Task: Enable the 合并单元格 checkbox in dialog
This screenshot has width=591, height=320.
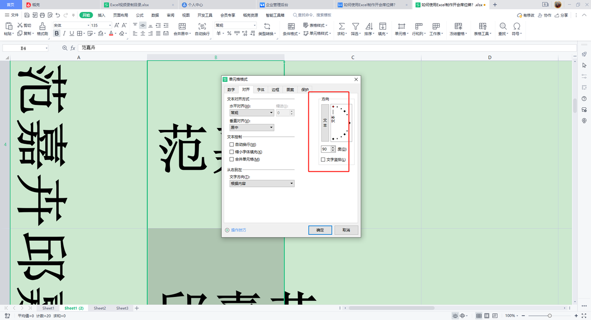Action: click(x=231, y=160)
